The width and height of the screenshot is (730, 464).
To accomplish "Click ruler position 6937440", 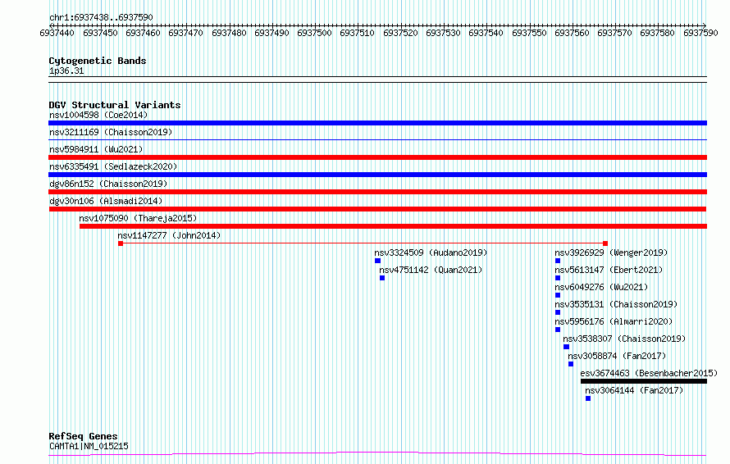I will click(x=57, y=33).
